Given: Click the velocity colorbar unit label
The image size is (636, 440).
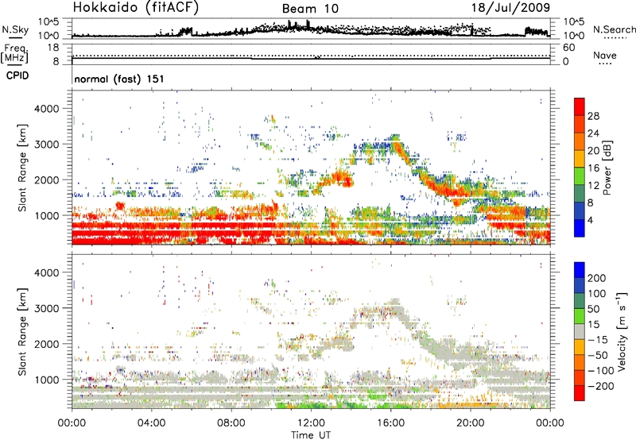Looking at the screenshot, I should (622, 331).
